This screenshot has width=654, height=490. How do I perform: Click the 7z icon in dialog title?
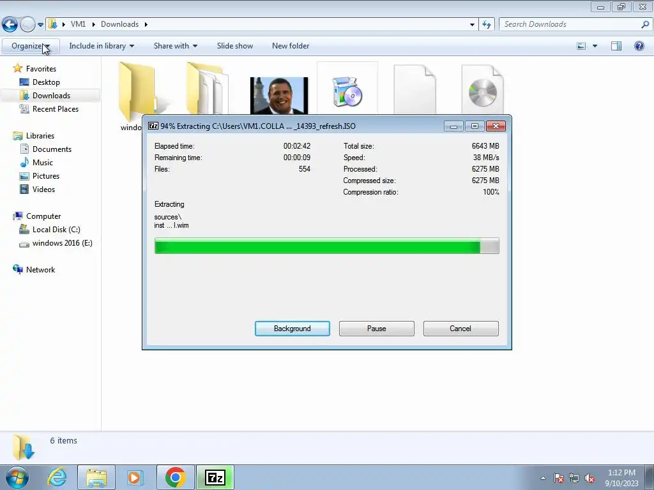(x=153, y=126)
